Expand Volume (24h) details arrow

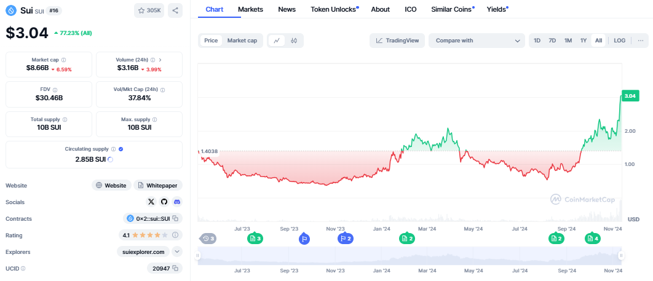coord(160,60)
